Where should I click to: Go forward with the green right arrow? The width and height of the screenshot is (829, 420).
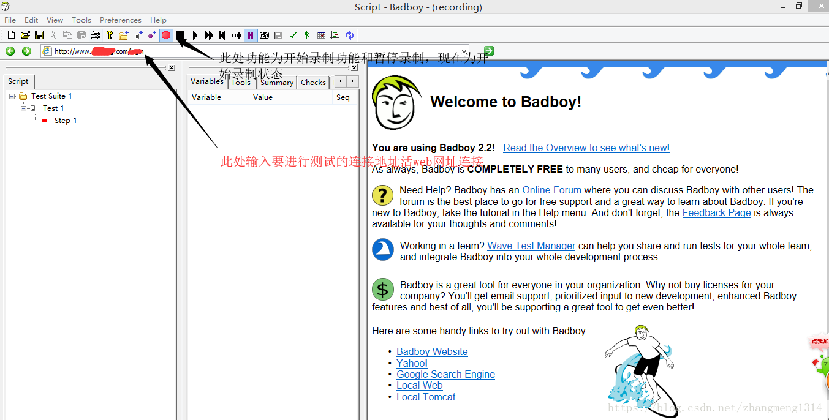coord(26,51)
